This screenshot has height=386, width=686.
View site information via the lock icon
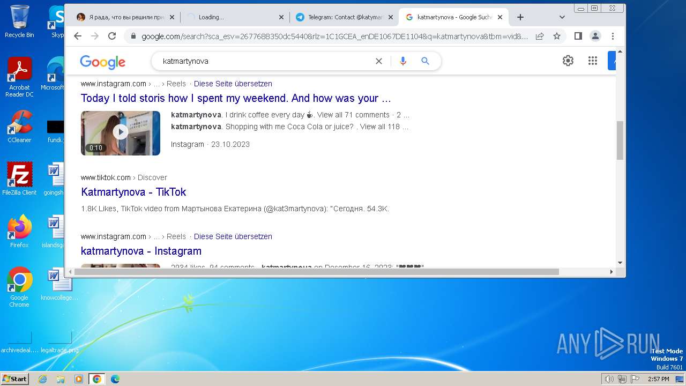[133, 36]
